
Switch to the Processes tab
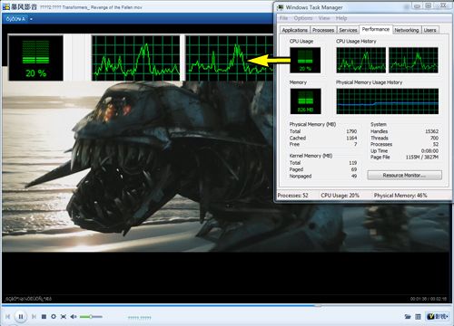[323, 30]
